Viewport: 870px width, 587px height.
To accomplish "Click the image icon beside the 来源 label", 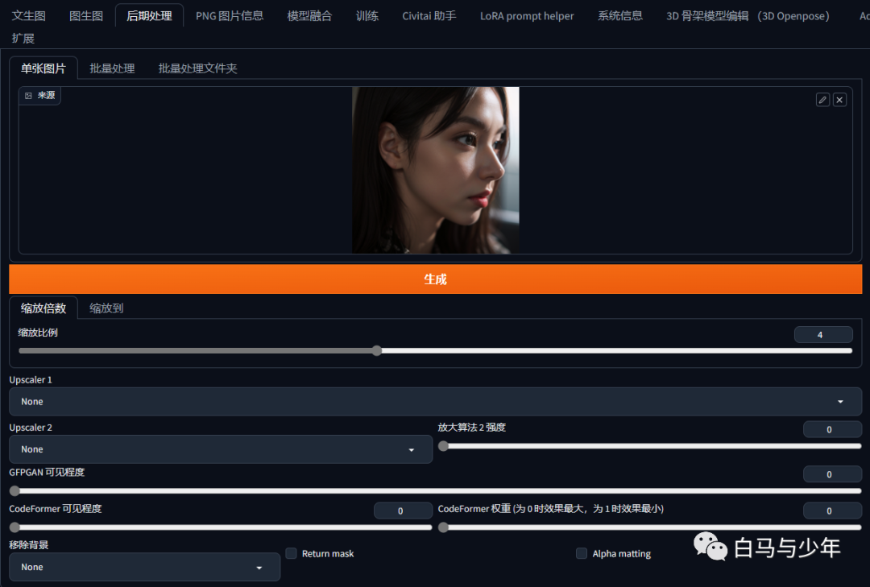I will point(28,96).
